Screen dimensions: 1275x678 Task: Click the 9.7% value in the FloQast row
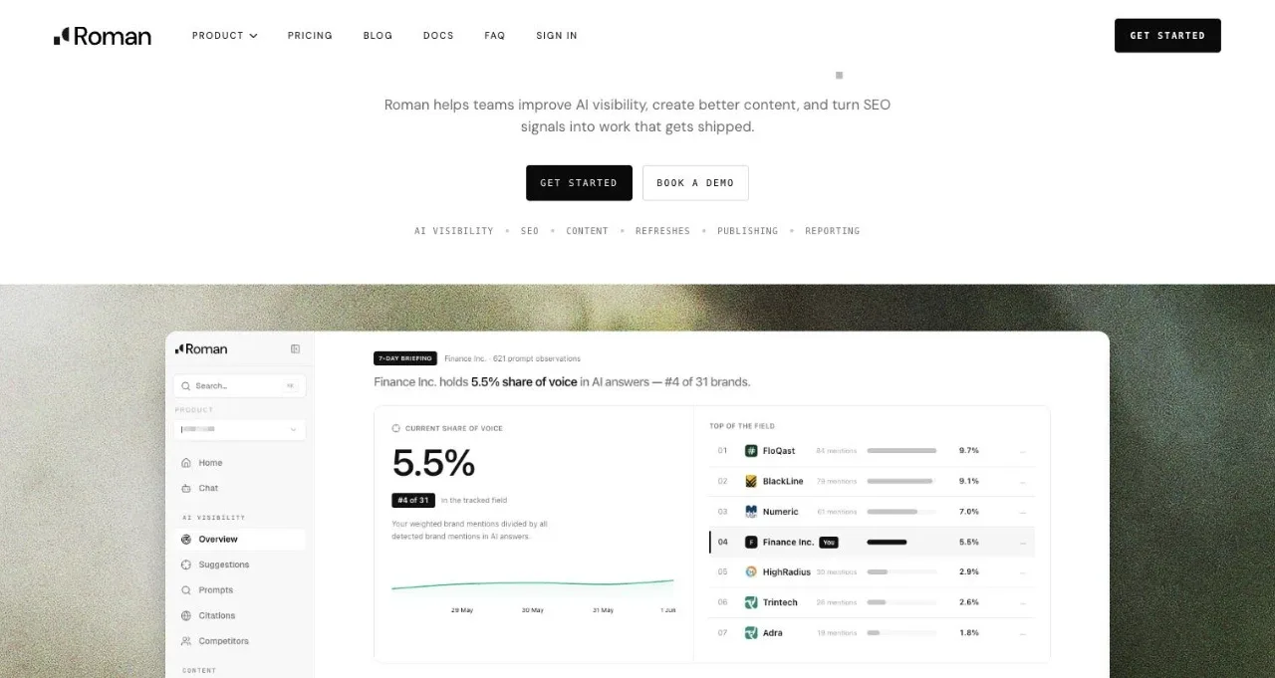click(x=969, y=451)
